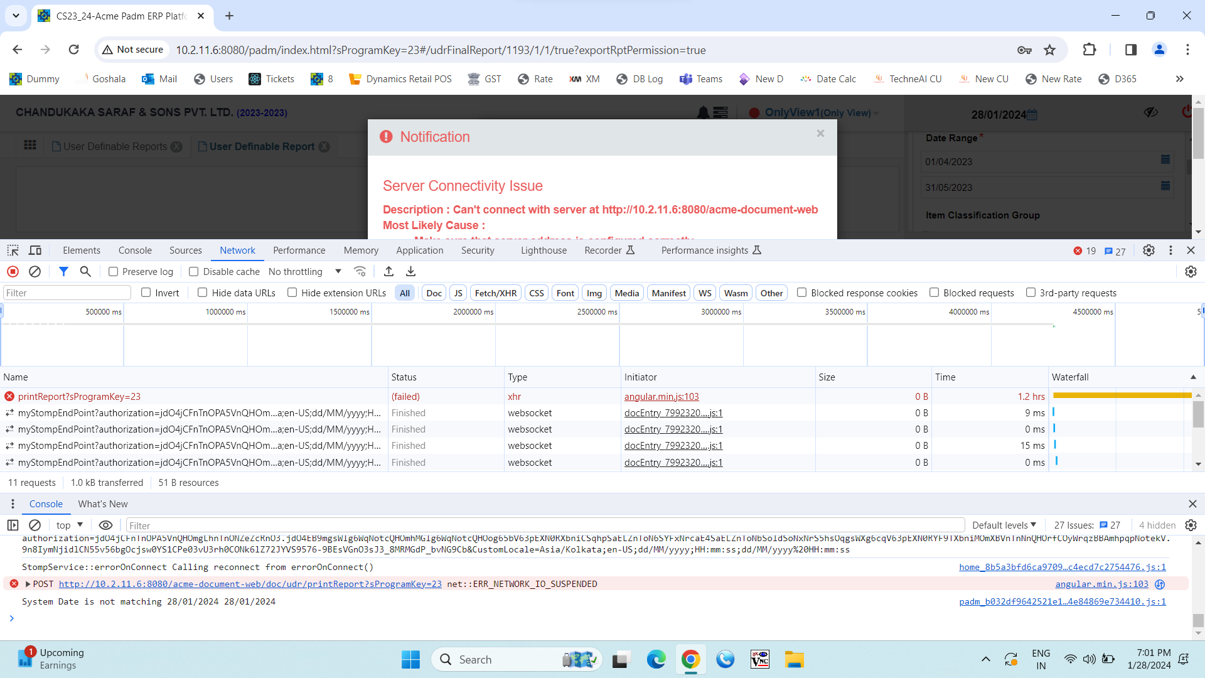Open the network search magnifier

tap(85, 272)
